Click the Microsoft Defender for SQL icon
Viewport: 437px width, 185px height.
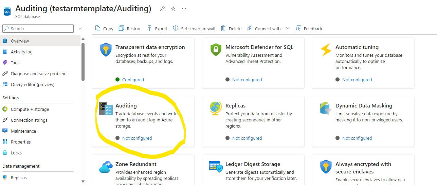(x=216, y=50)
